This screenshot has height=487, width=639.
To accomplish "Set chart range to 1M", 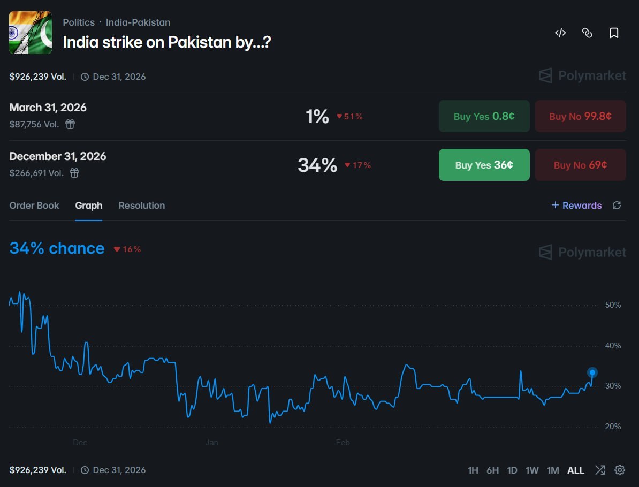I will [553, 470].
